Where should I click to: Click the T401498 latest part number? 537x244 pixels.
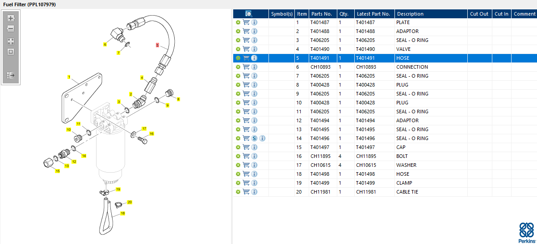365,174
